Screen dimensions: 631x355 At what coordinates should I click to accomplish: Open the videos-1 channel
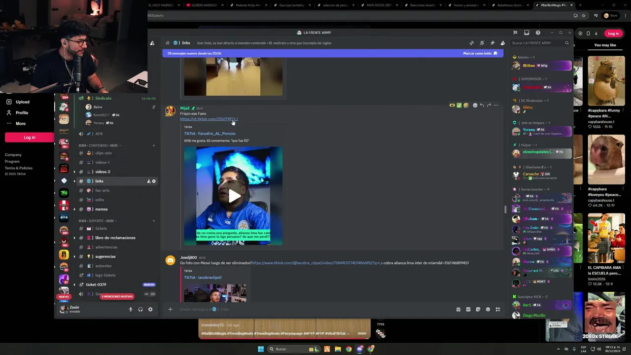click(x=117, y=162)
